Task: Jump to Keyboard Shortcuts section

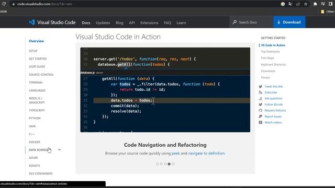Action: click(x=273, y=65)
